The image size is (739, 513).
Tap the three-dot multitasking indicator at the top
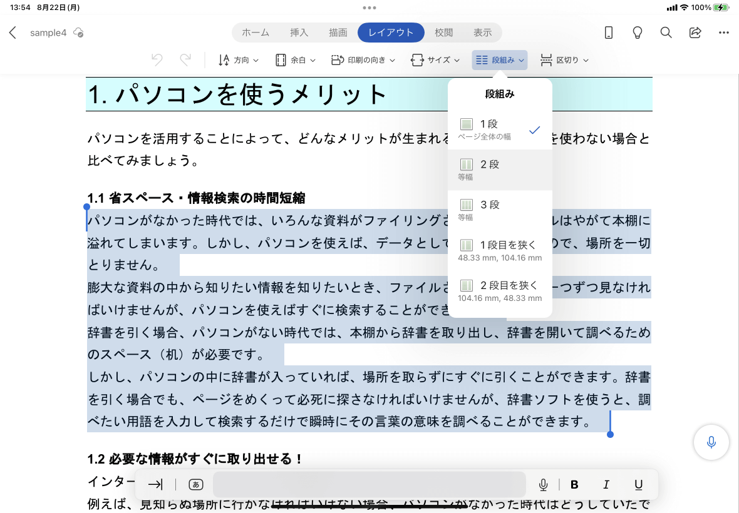pos(369,8)
